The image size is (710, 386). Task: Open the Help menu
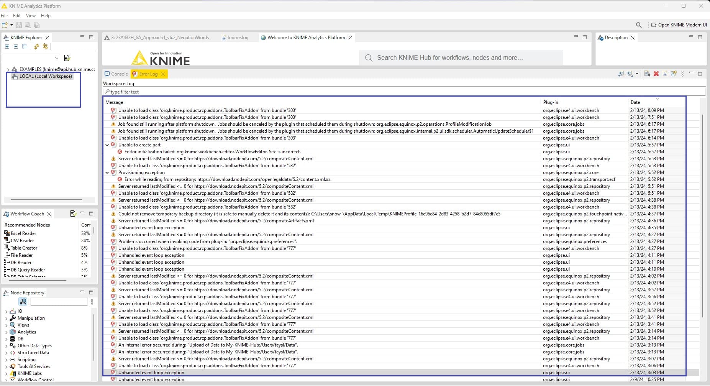click(x=46, y=16)
